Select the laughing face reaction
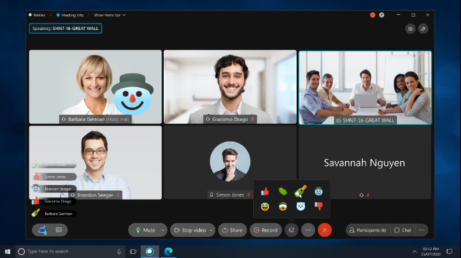 tap(265, 207)
